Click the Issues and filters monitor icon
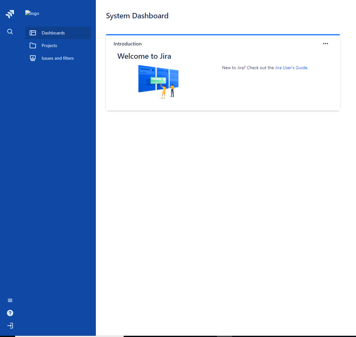Image resolution: width=356 pixels, height=337 pixels. pos(33,58)
